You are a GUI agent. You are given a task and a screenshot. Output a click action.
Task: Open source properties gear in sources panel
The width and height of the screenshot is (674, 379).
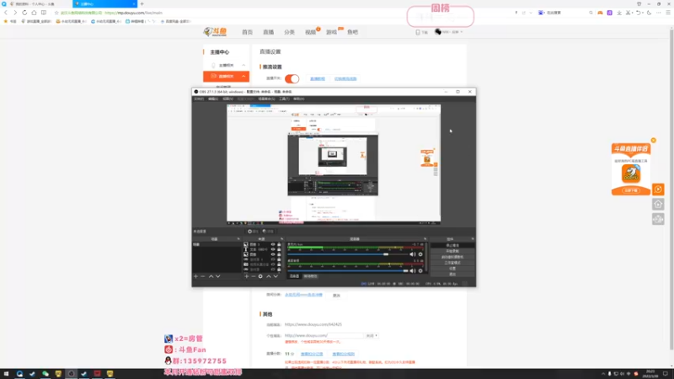pyautogui.click(x=260, y=276)
